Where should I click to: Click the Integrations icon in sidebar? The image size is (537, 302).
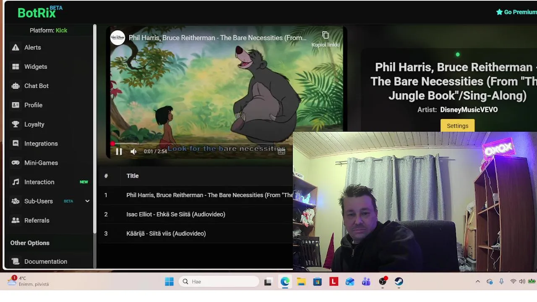coord(16,143)
